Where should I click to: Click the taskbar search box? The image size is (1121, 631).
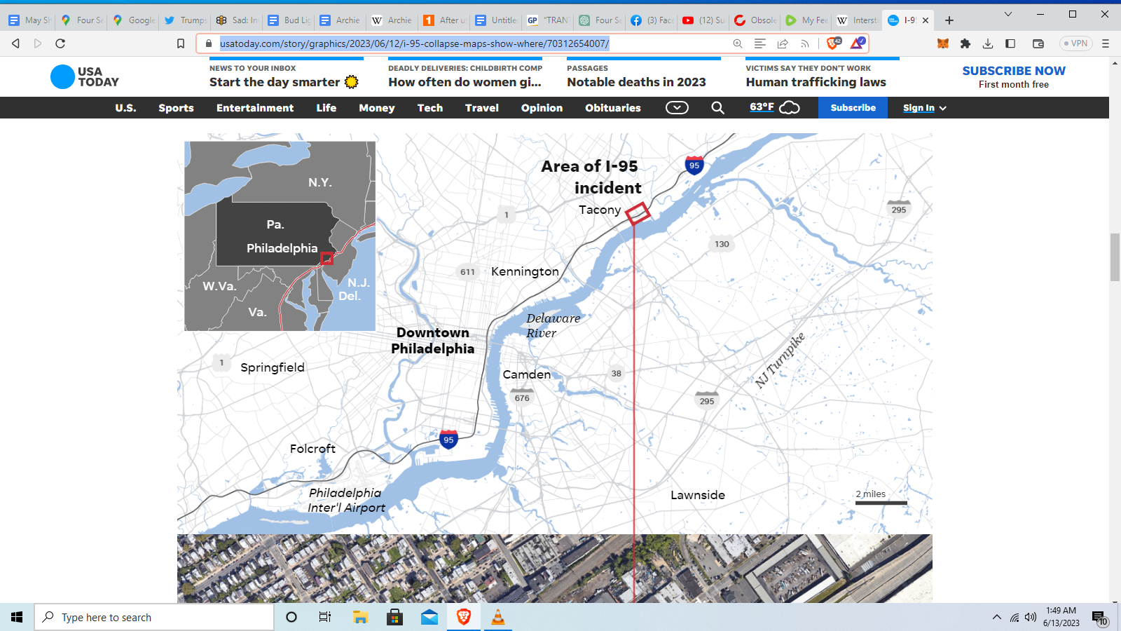154,617
